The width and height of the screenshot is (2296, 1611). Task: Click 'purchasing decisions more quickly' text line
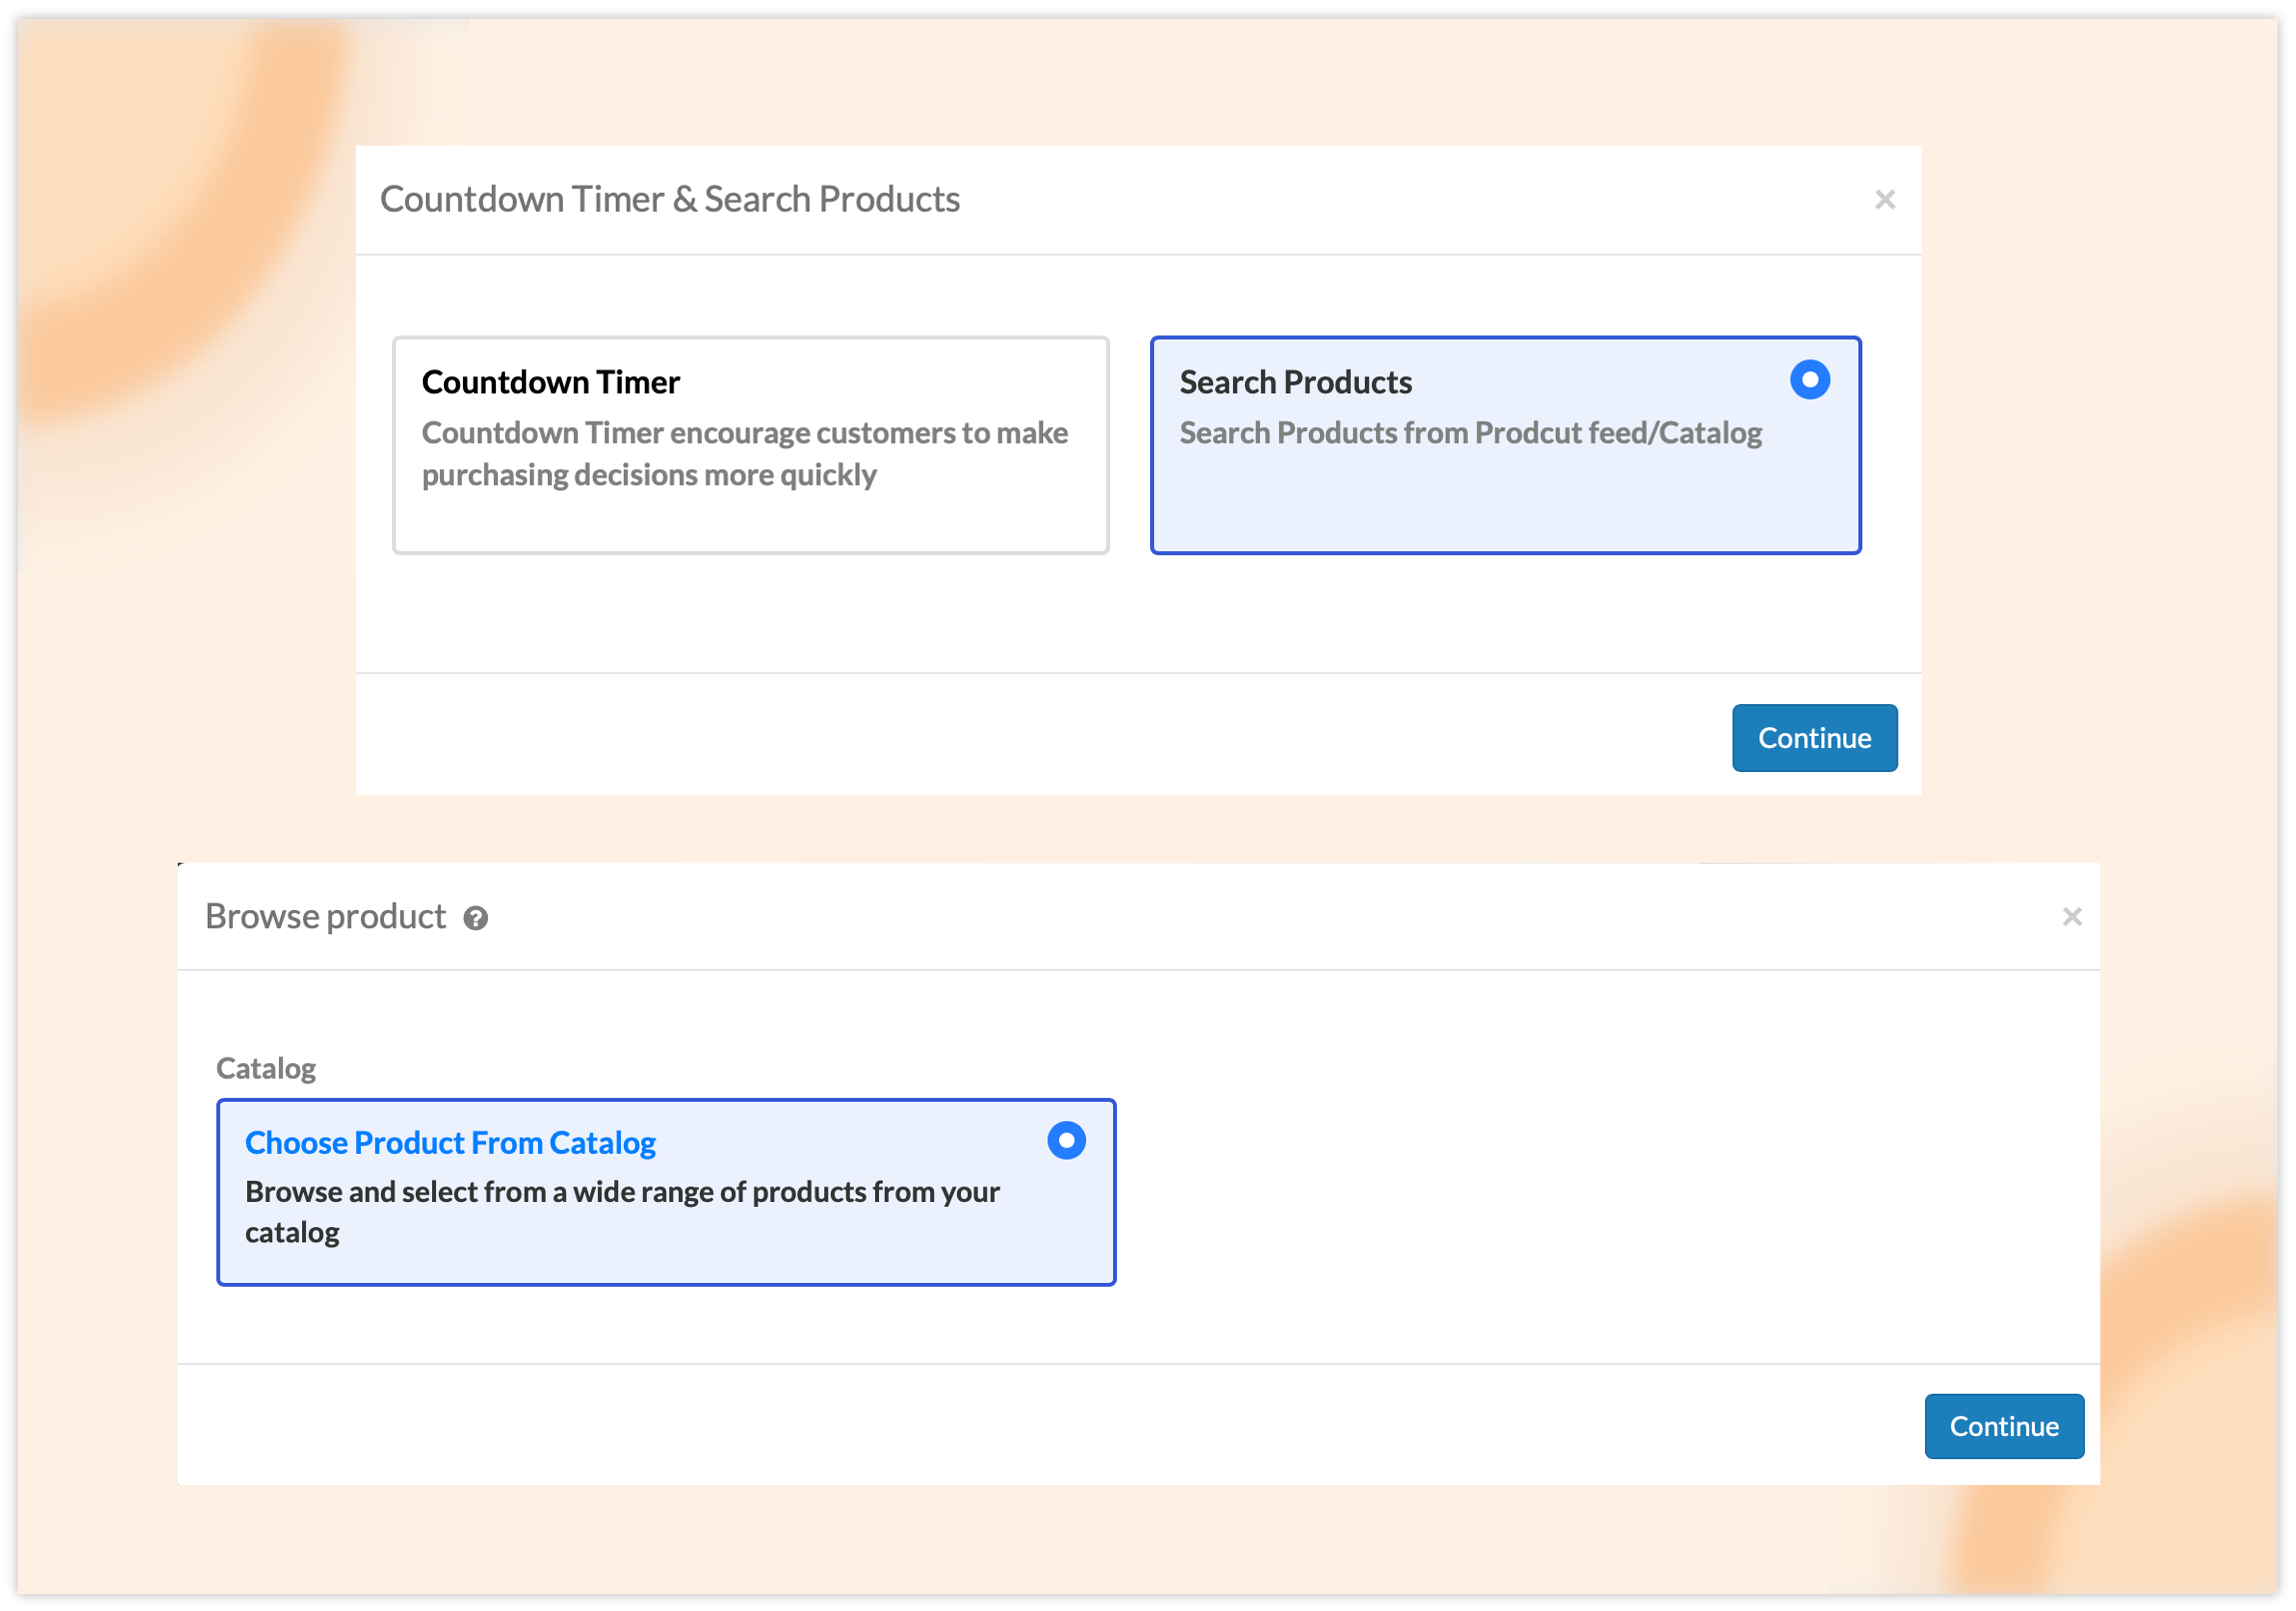pyautogui.click(x=648, y=475)
